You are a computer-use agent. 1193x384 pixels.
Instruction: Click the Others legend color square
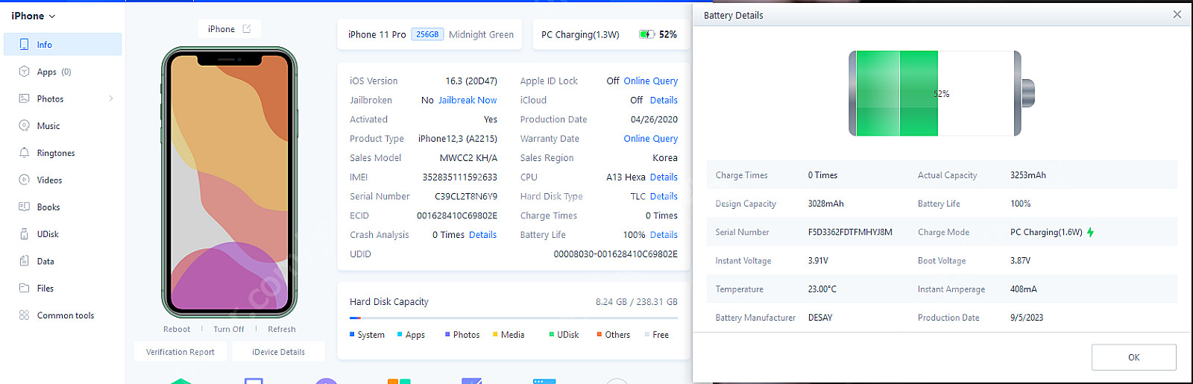click(599, 334)
